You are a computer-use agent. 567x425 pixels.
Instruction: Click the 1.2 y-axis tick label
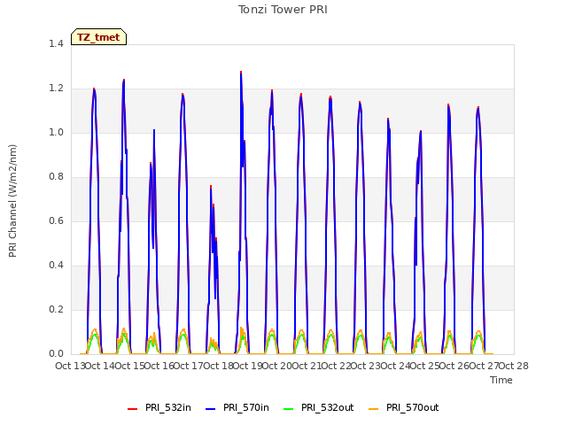click(56, 89)
